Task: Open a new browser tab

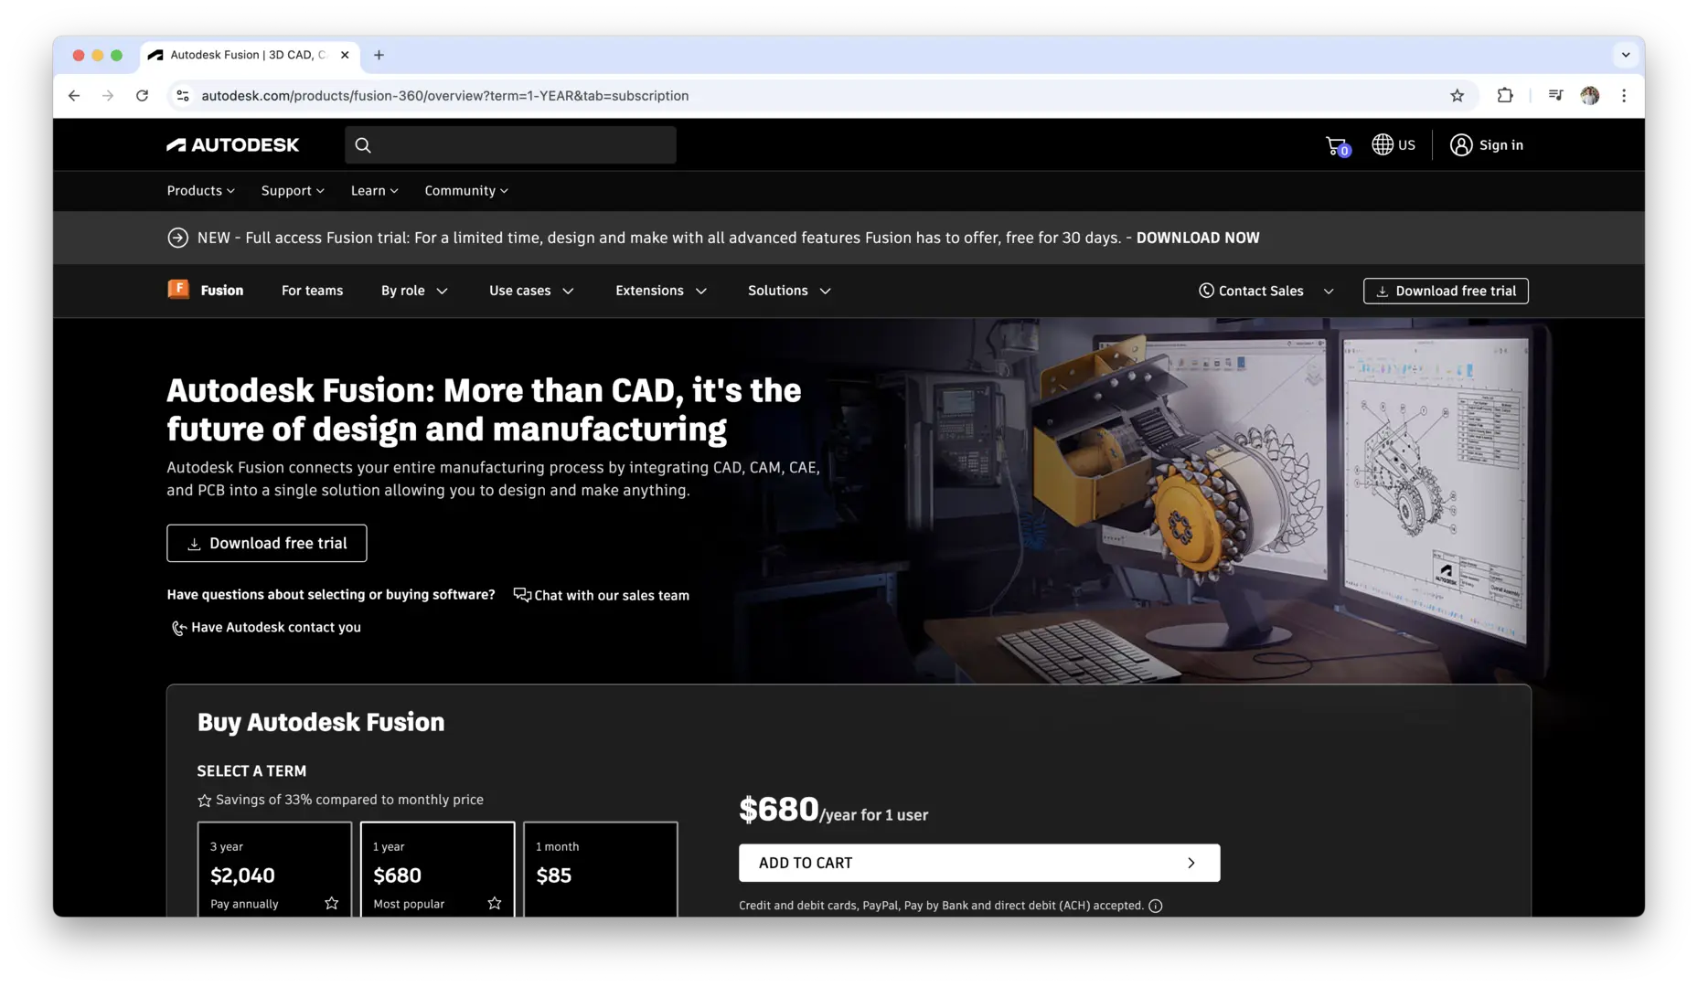Action: coord(379,55)
